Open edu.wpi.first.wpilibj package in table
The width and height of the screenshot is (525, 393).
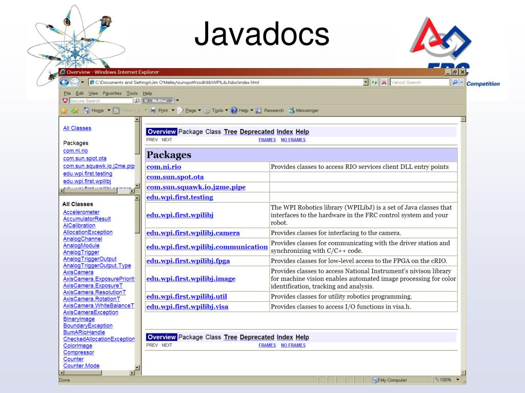click(180, 215)
